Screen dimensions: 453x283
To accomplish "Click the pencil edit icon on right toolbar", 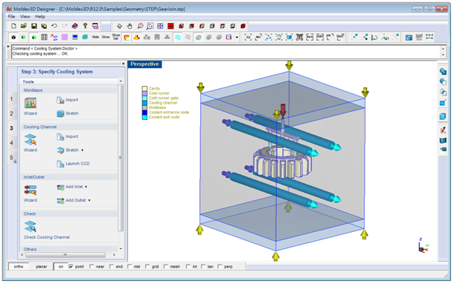I will (443, 130).
